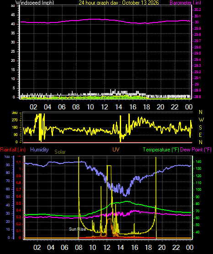Click the "E" compass direction label
This screenshot has height=254, width=213.
200,135
